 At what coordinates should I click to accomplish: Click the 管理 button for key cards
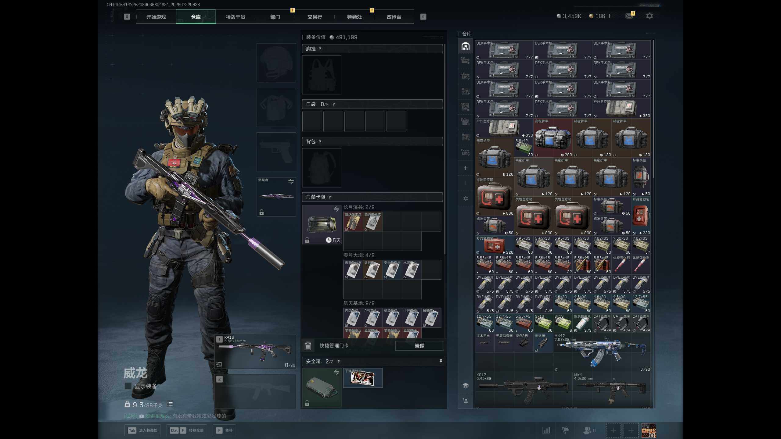click(419, 346)
